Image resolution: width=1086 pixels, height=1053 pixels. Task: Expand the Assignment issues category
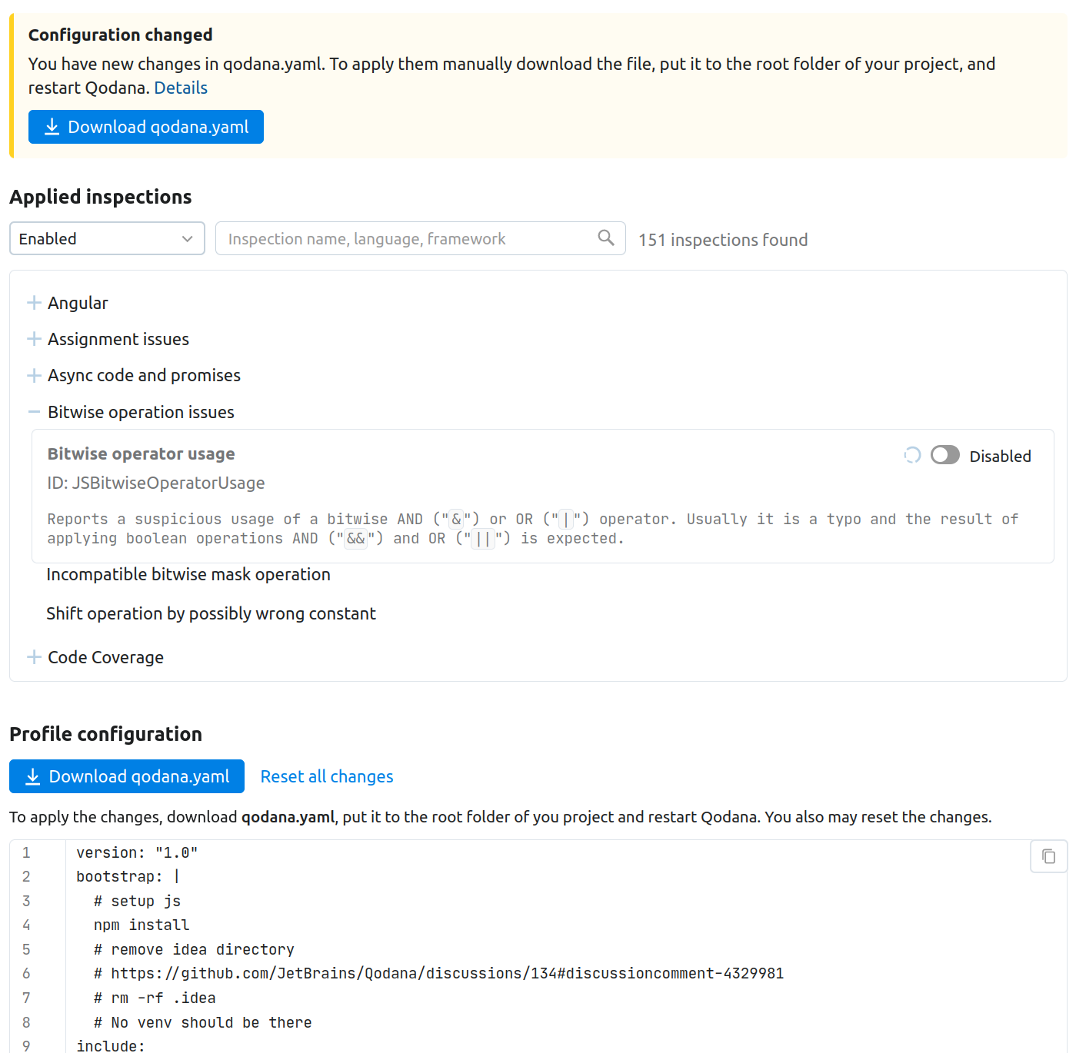(x=118, y=339)
